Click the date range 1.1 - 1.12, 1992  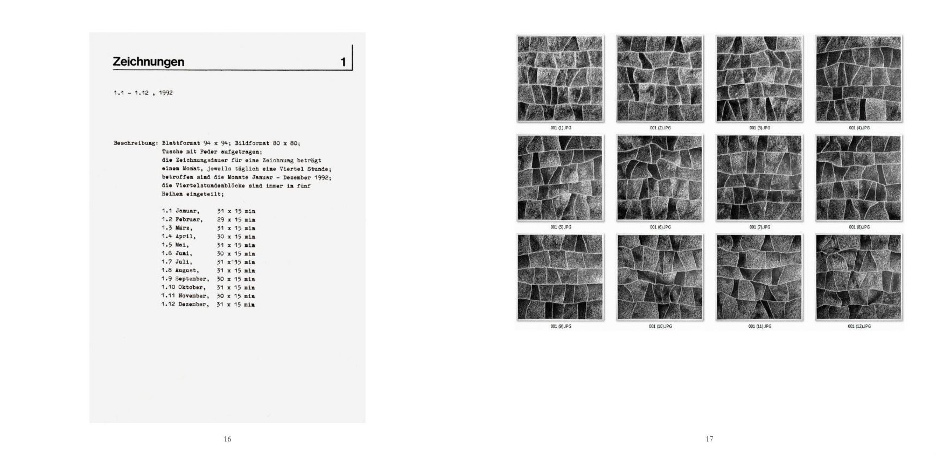coord(143,93)
